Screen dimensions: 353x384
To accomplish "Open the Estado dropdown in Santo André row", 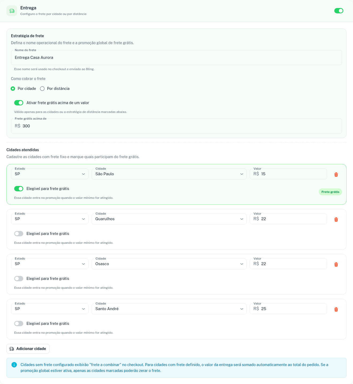I will coord(50,309).
